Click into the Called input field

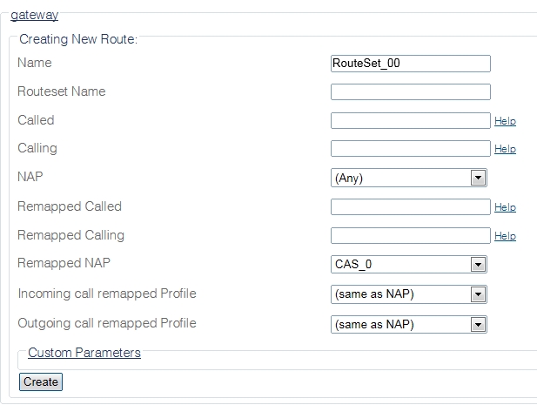point(410,121)
